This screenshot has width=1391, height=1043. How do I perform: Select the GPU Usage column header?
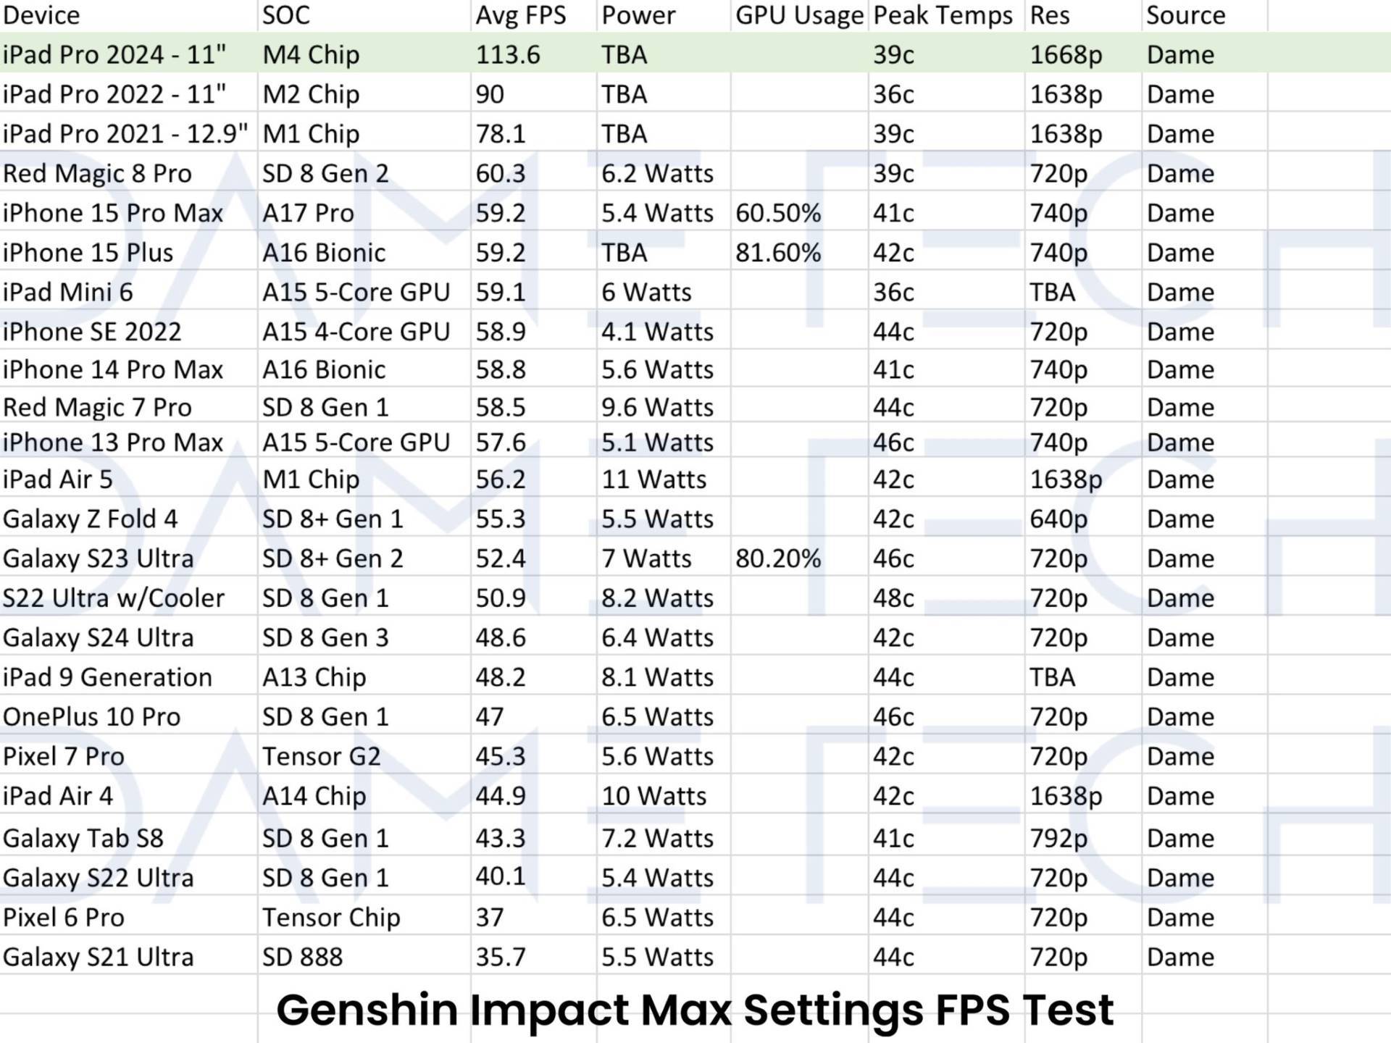coord(799,15)
